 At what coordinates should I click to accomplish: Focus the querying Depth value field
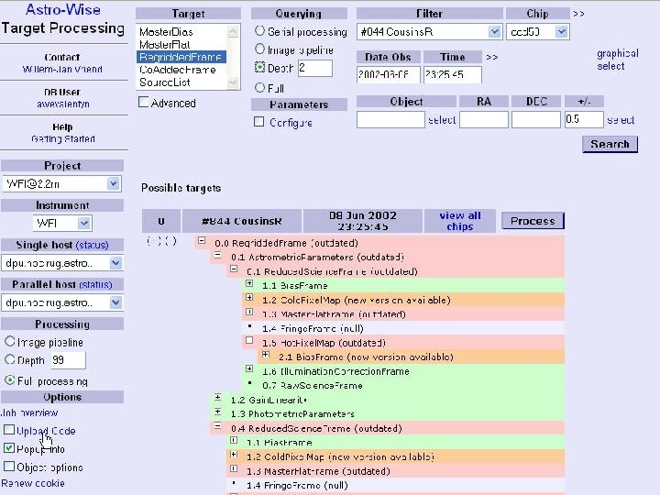pos(314,68)
